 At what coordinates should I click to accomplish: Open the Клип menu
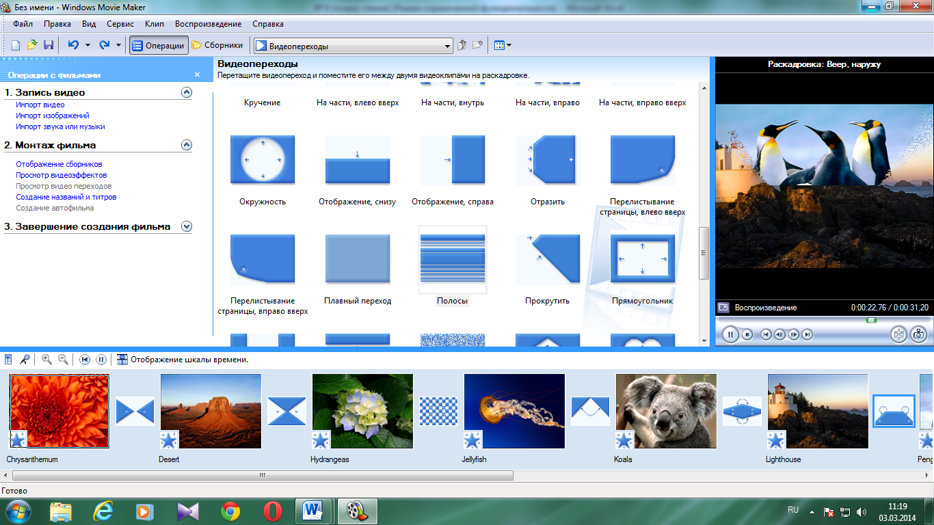pyautogui.click(x=154, y=24)
